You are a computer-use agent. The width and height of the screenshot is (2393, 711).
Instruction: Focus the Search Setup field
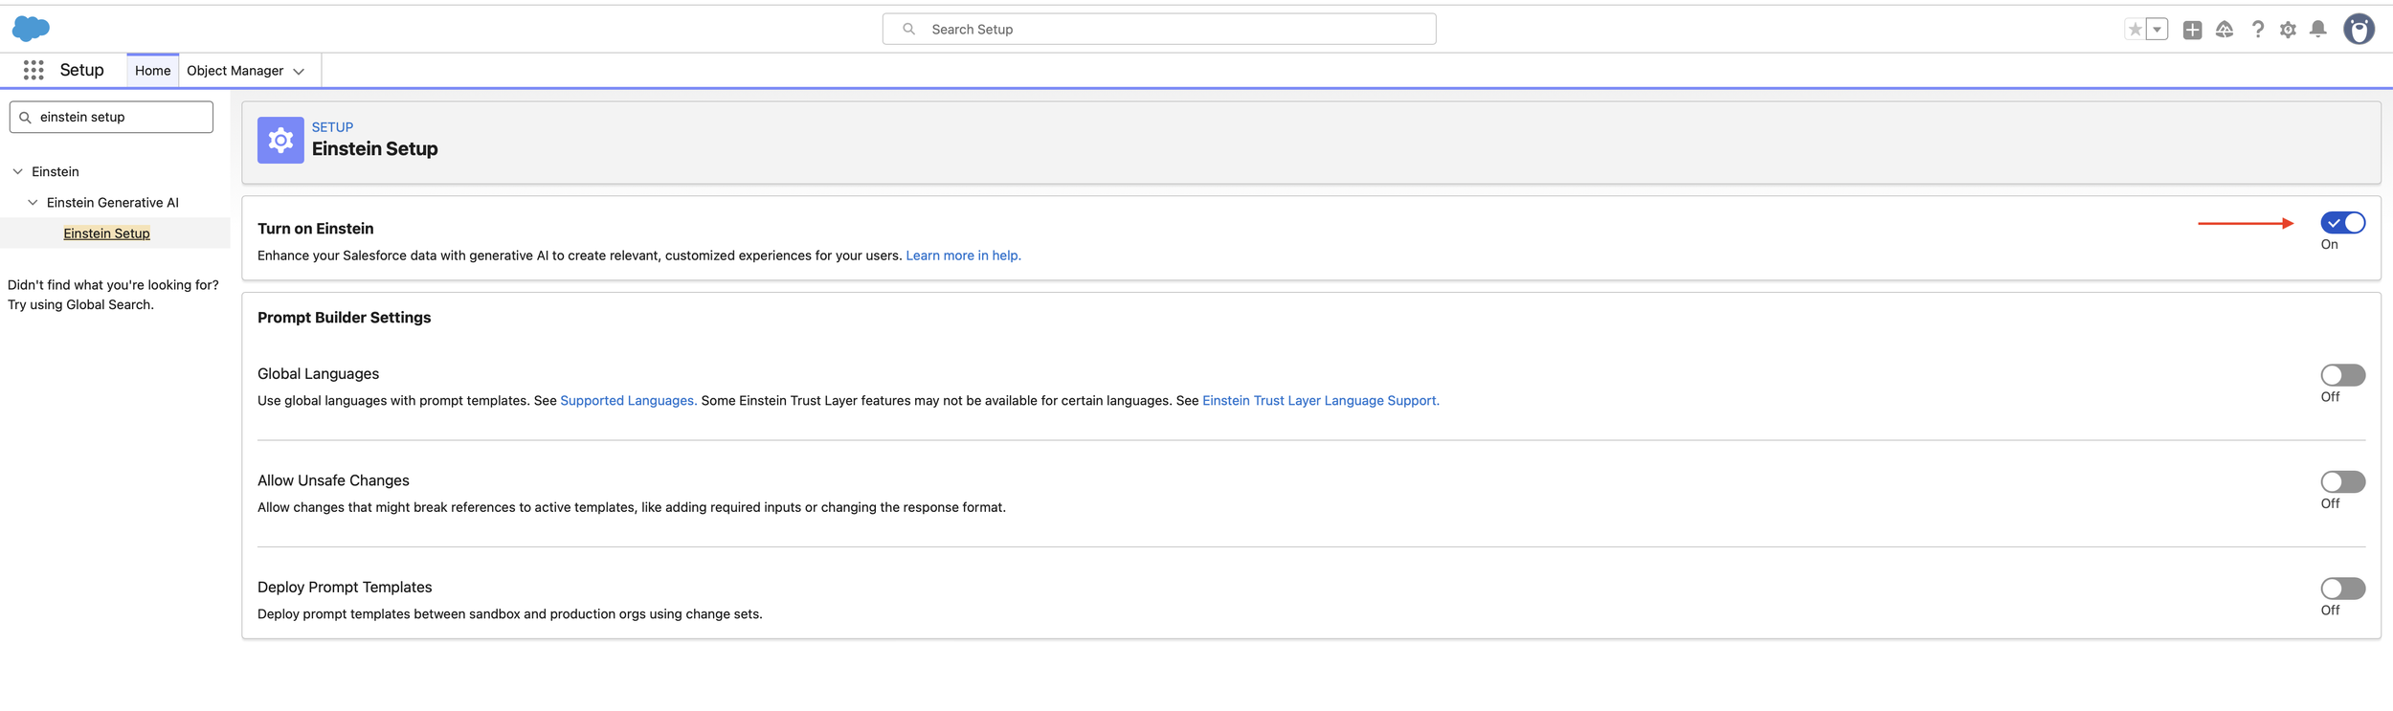tap(1158, 30)
